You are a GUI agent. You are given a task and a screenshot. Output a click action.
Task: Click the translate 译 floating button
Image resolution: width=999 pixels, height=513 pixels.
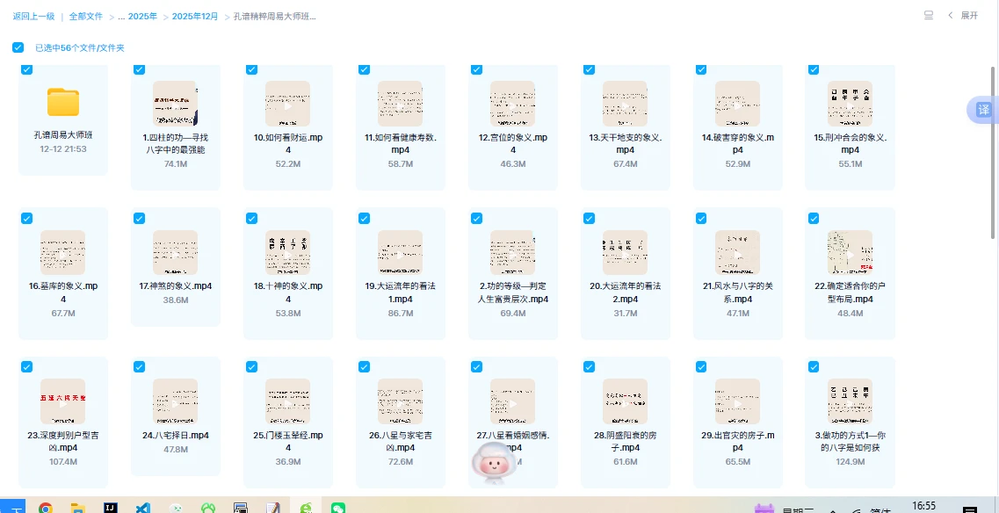pyautogui.click(x=982, y=110)
